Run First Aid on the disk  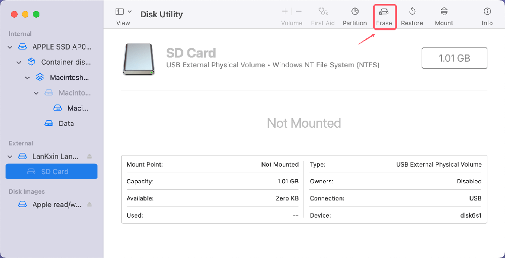tap(323, 16)
